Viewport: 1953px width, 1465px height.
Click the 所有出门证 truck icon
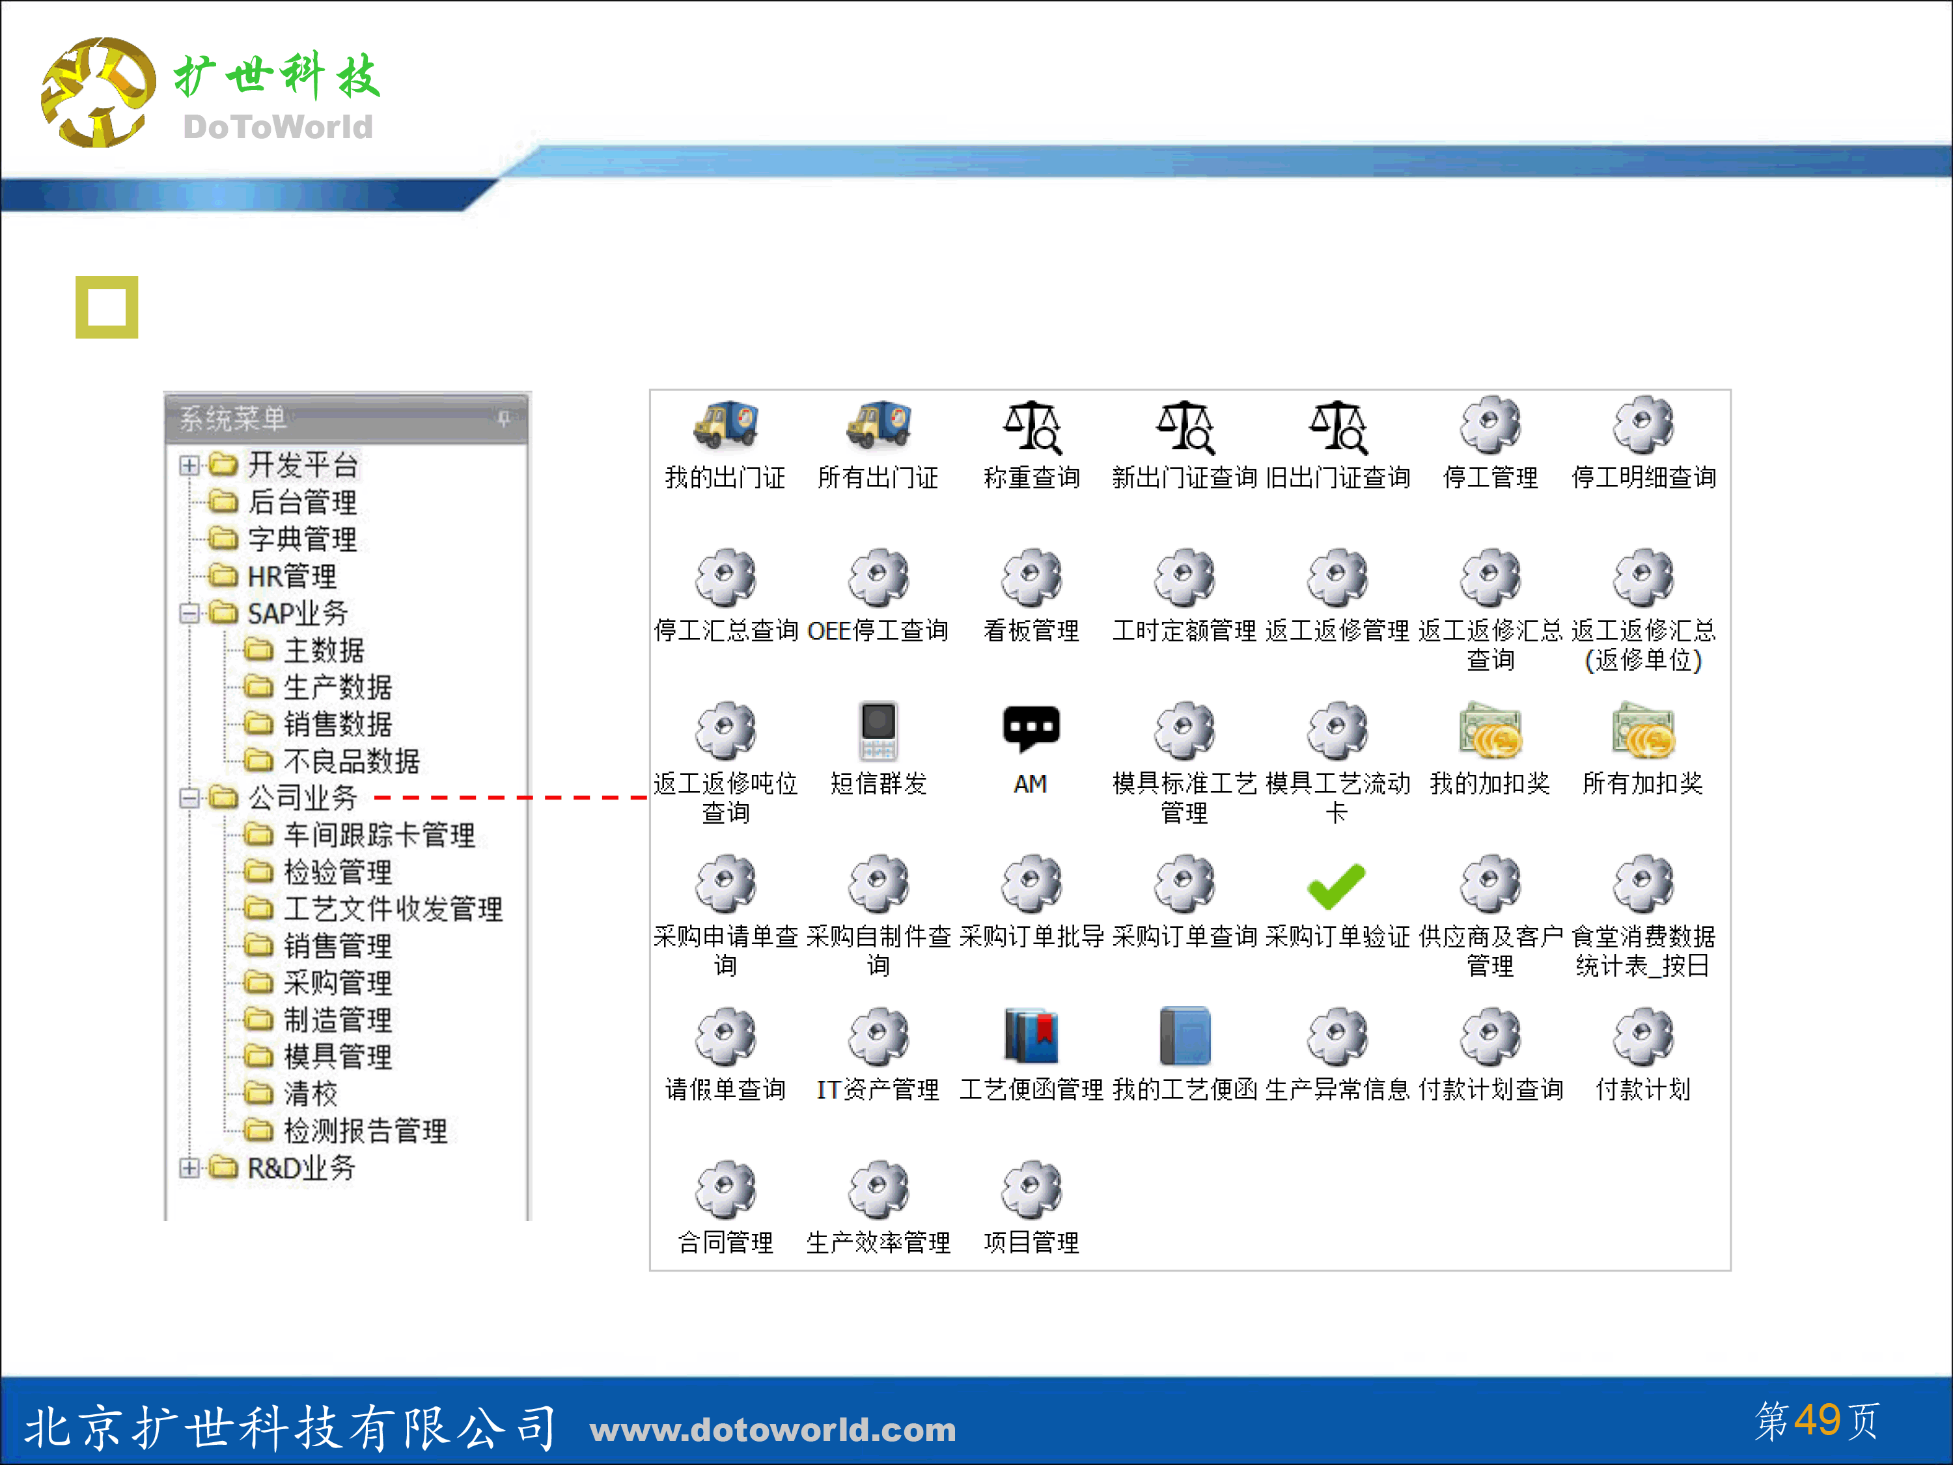[x=878, y=425]
